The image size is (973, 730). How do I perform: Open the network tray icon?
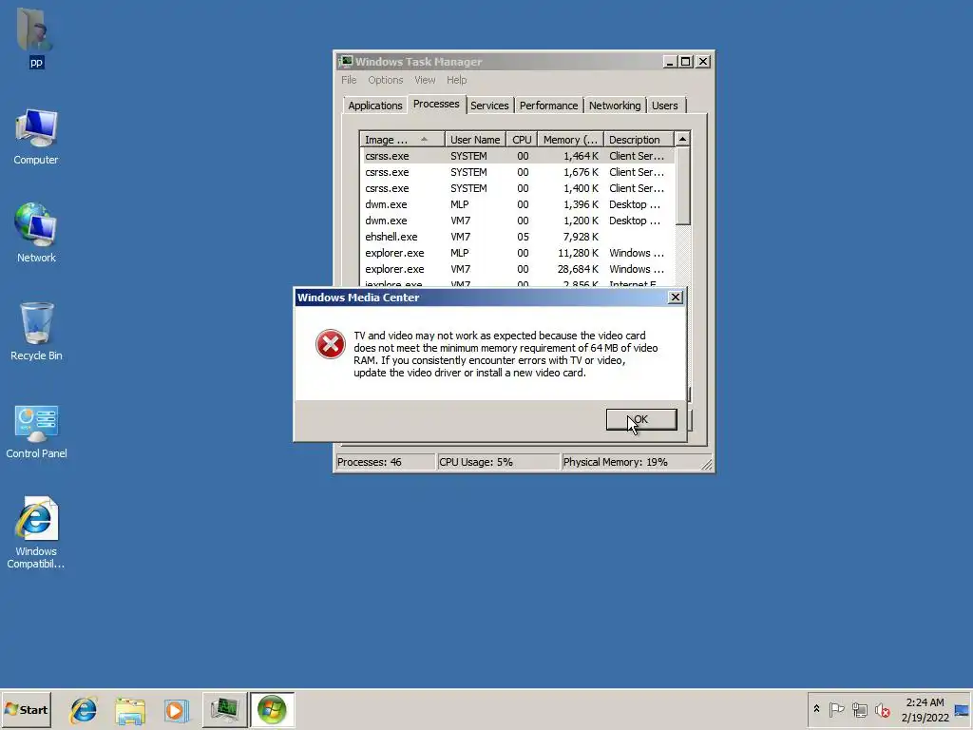pos(859,709)
